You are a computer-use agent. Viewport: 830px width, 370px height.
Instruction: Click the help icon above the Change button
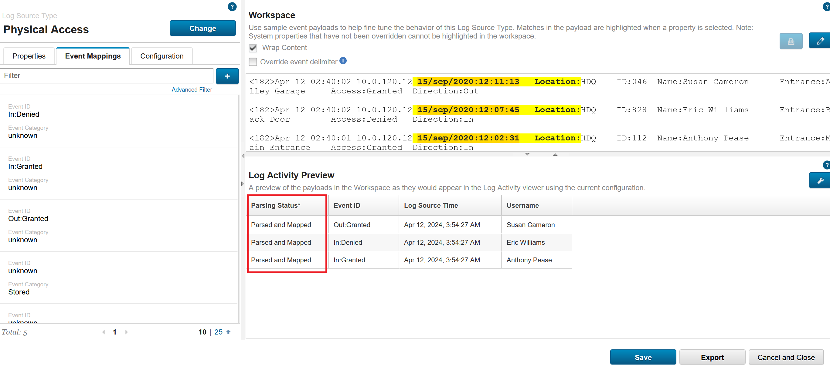point(232,7)
